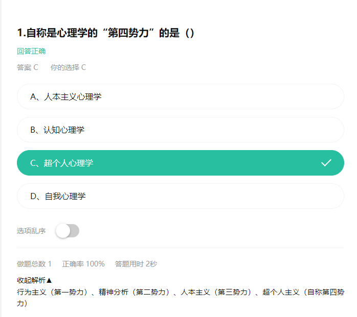357x317 pixels.
Task: Click the 回答正确 status text
Action: [x=31, y=51]
